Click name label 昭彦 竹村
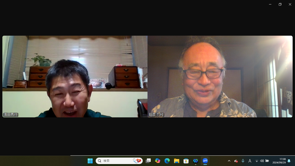295x166 pixels. [x=156, y=115]
